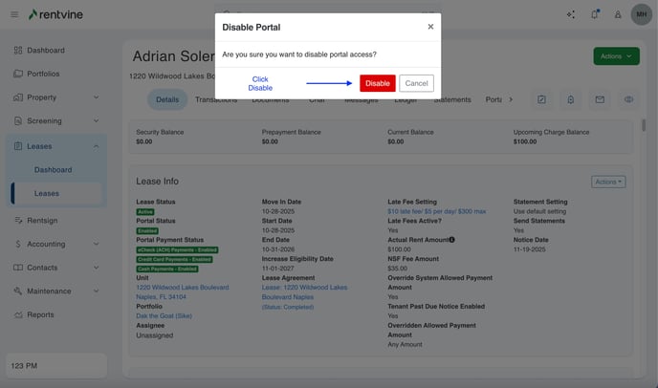This screenshot has width=658, height=388.
Task: Open the MH user avatar menu
Action: coord(639,14)
